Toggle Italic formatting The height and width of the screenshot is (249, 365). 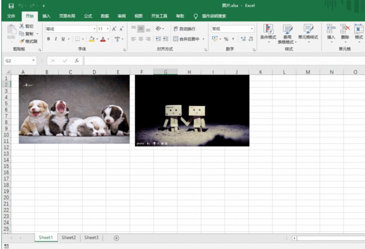tap(56, 39)
